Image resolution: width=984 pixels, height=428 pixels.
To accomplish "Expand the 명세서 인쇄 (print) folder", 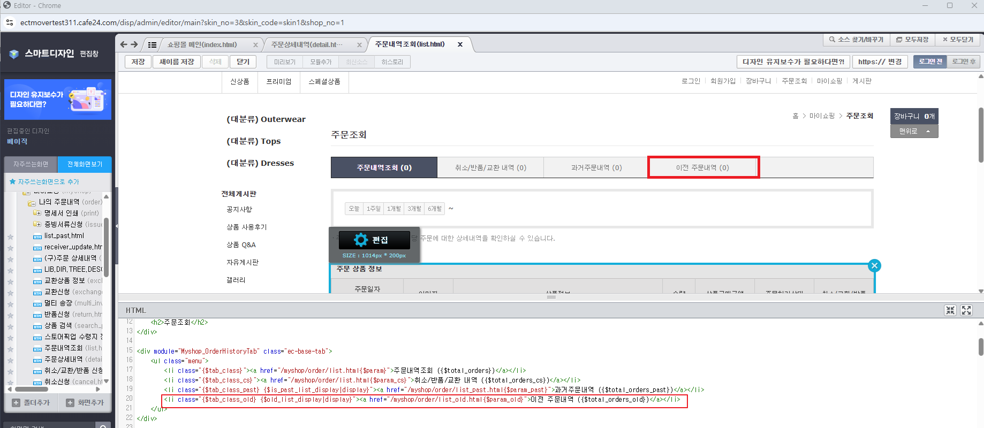I will (x=37, y=213).
